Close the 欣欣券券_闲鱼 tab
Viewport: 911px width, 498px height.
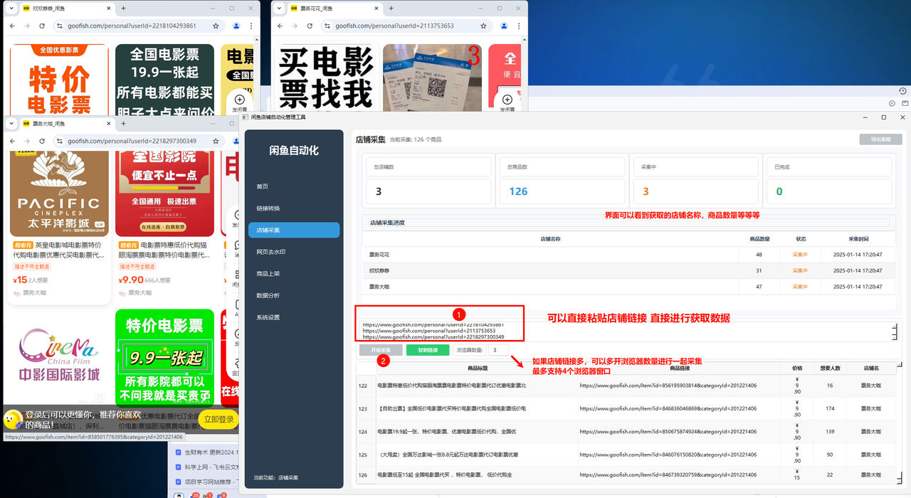coord(107,9)
